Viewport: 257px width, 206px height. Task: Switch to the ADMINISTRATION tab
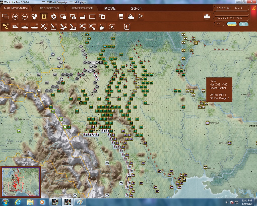click(x=82, y=8)
